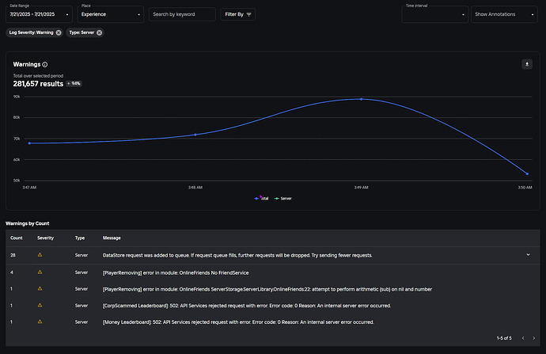The height and width of the screenshot is (354, 546).
Task: Expand the DataStore request warning row
Action: pyautogui.click(x=528, y=255)
